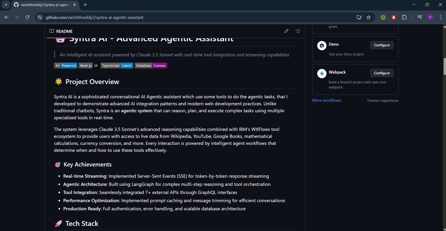Image resolution: width=446 pixels, height=231 pixels.
Task: Configure the Deno workflow
Action: [x=382, y=45]
